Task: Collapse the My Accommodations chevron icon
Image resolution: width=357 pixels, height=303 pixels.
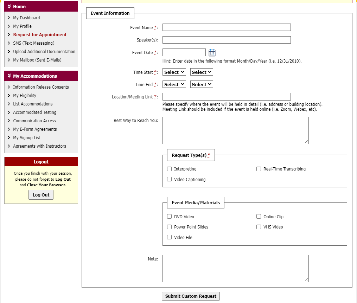Action: click(x=9, y=76)
